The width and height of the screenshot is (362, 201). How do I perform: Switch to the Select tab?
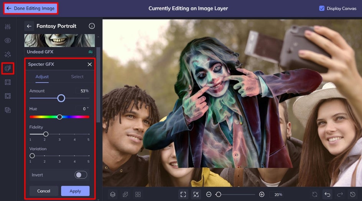(77, 77)
